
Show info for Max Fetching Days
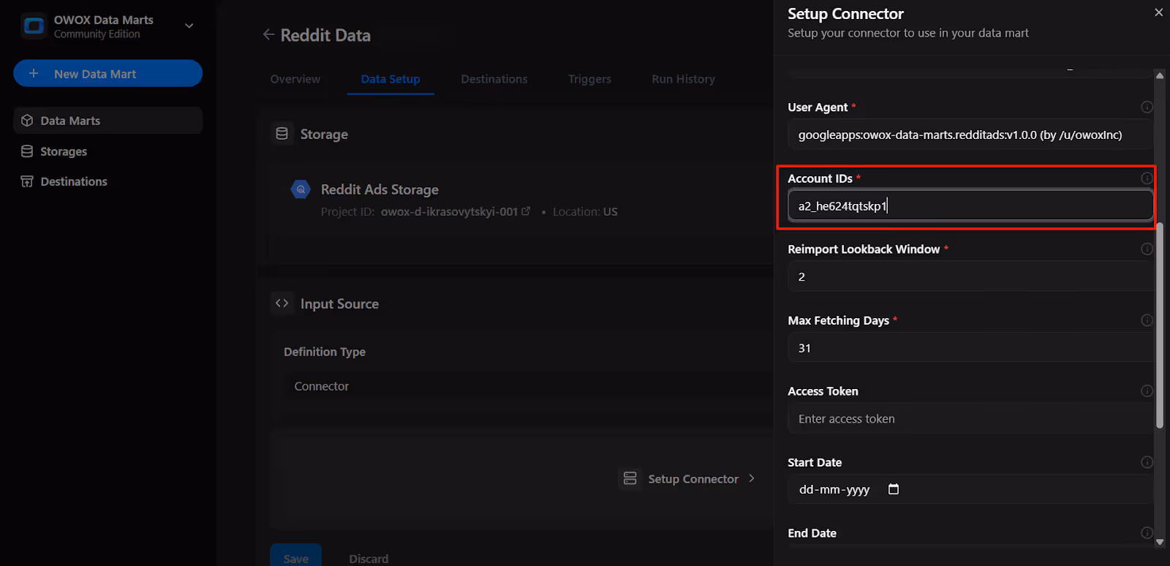1147,320
